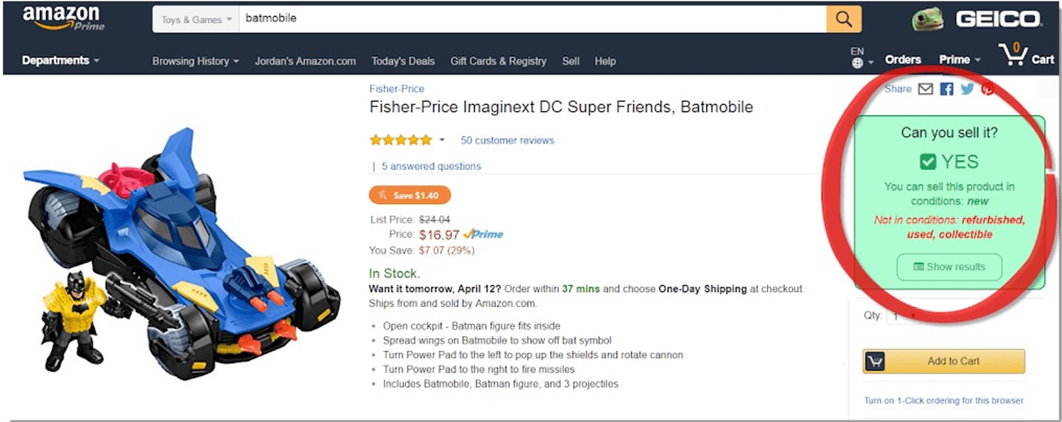
Task: Share product on Twitter
Action: (x=967, y=89)
